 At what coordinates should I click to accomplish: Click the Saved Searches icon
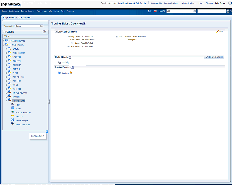click(12, 124)
